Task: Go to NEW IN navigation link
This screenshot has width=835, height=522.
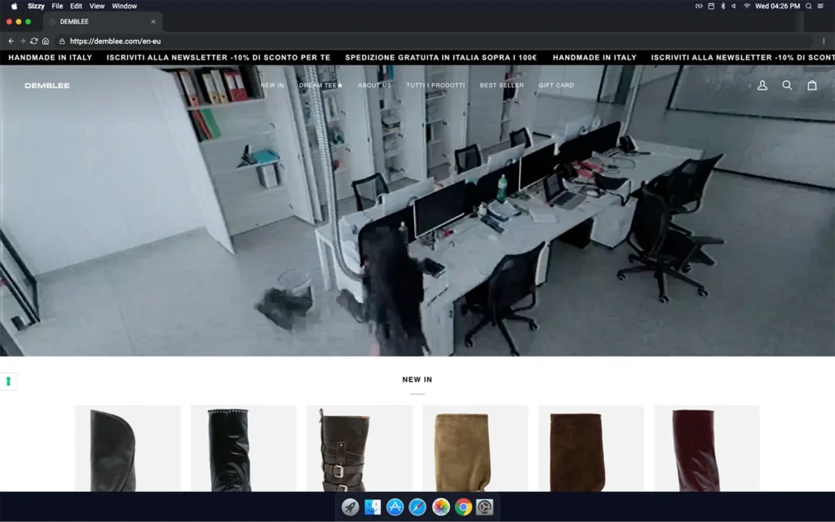Action: (x=272, y=86)
